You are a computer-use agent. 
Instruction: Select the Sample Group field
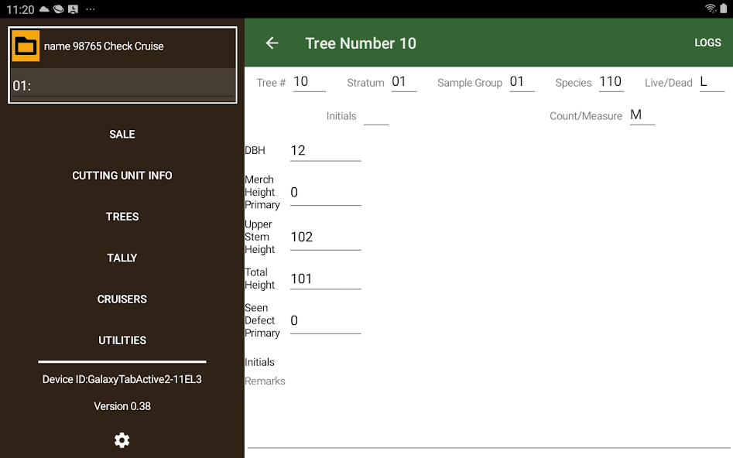coord(521,82)
